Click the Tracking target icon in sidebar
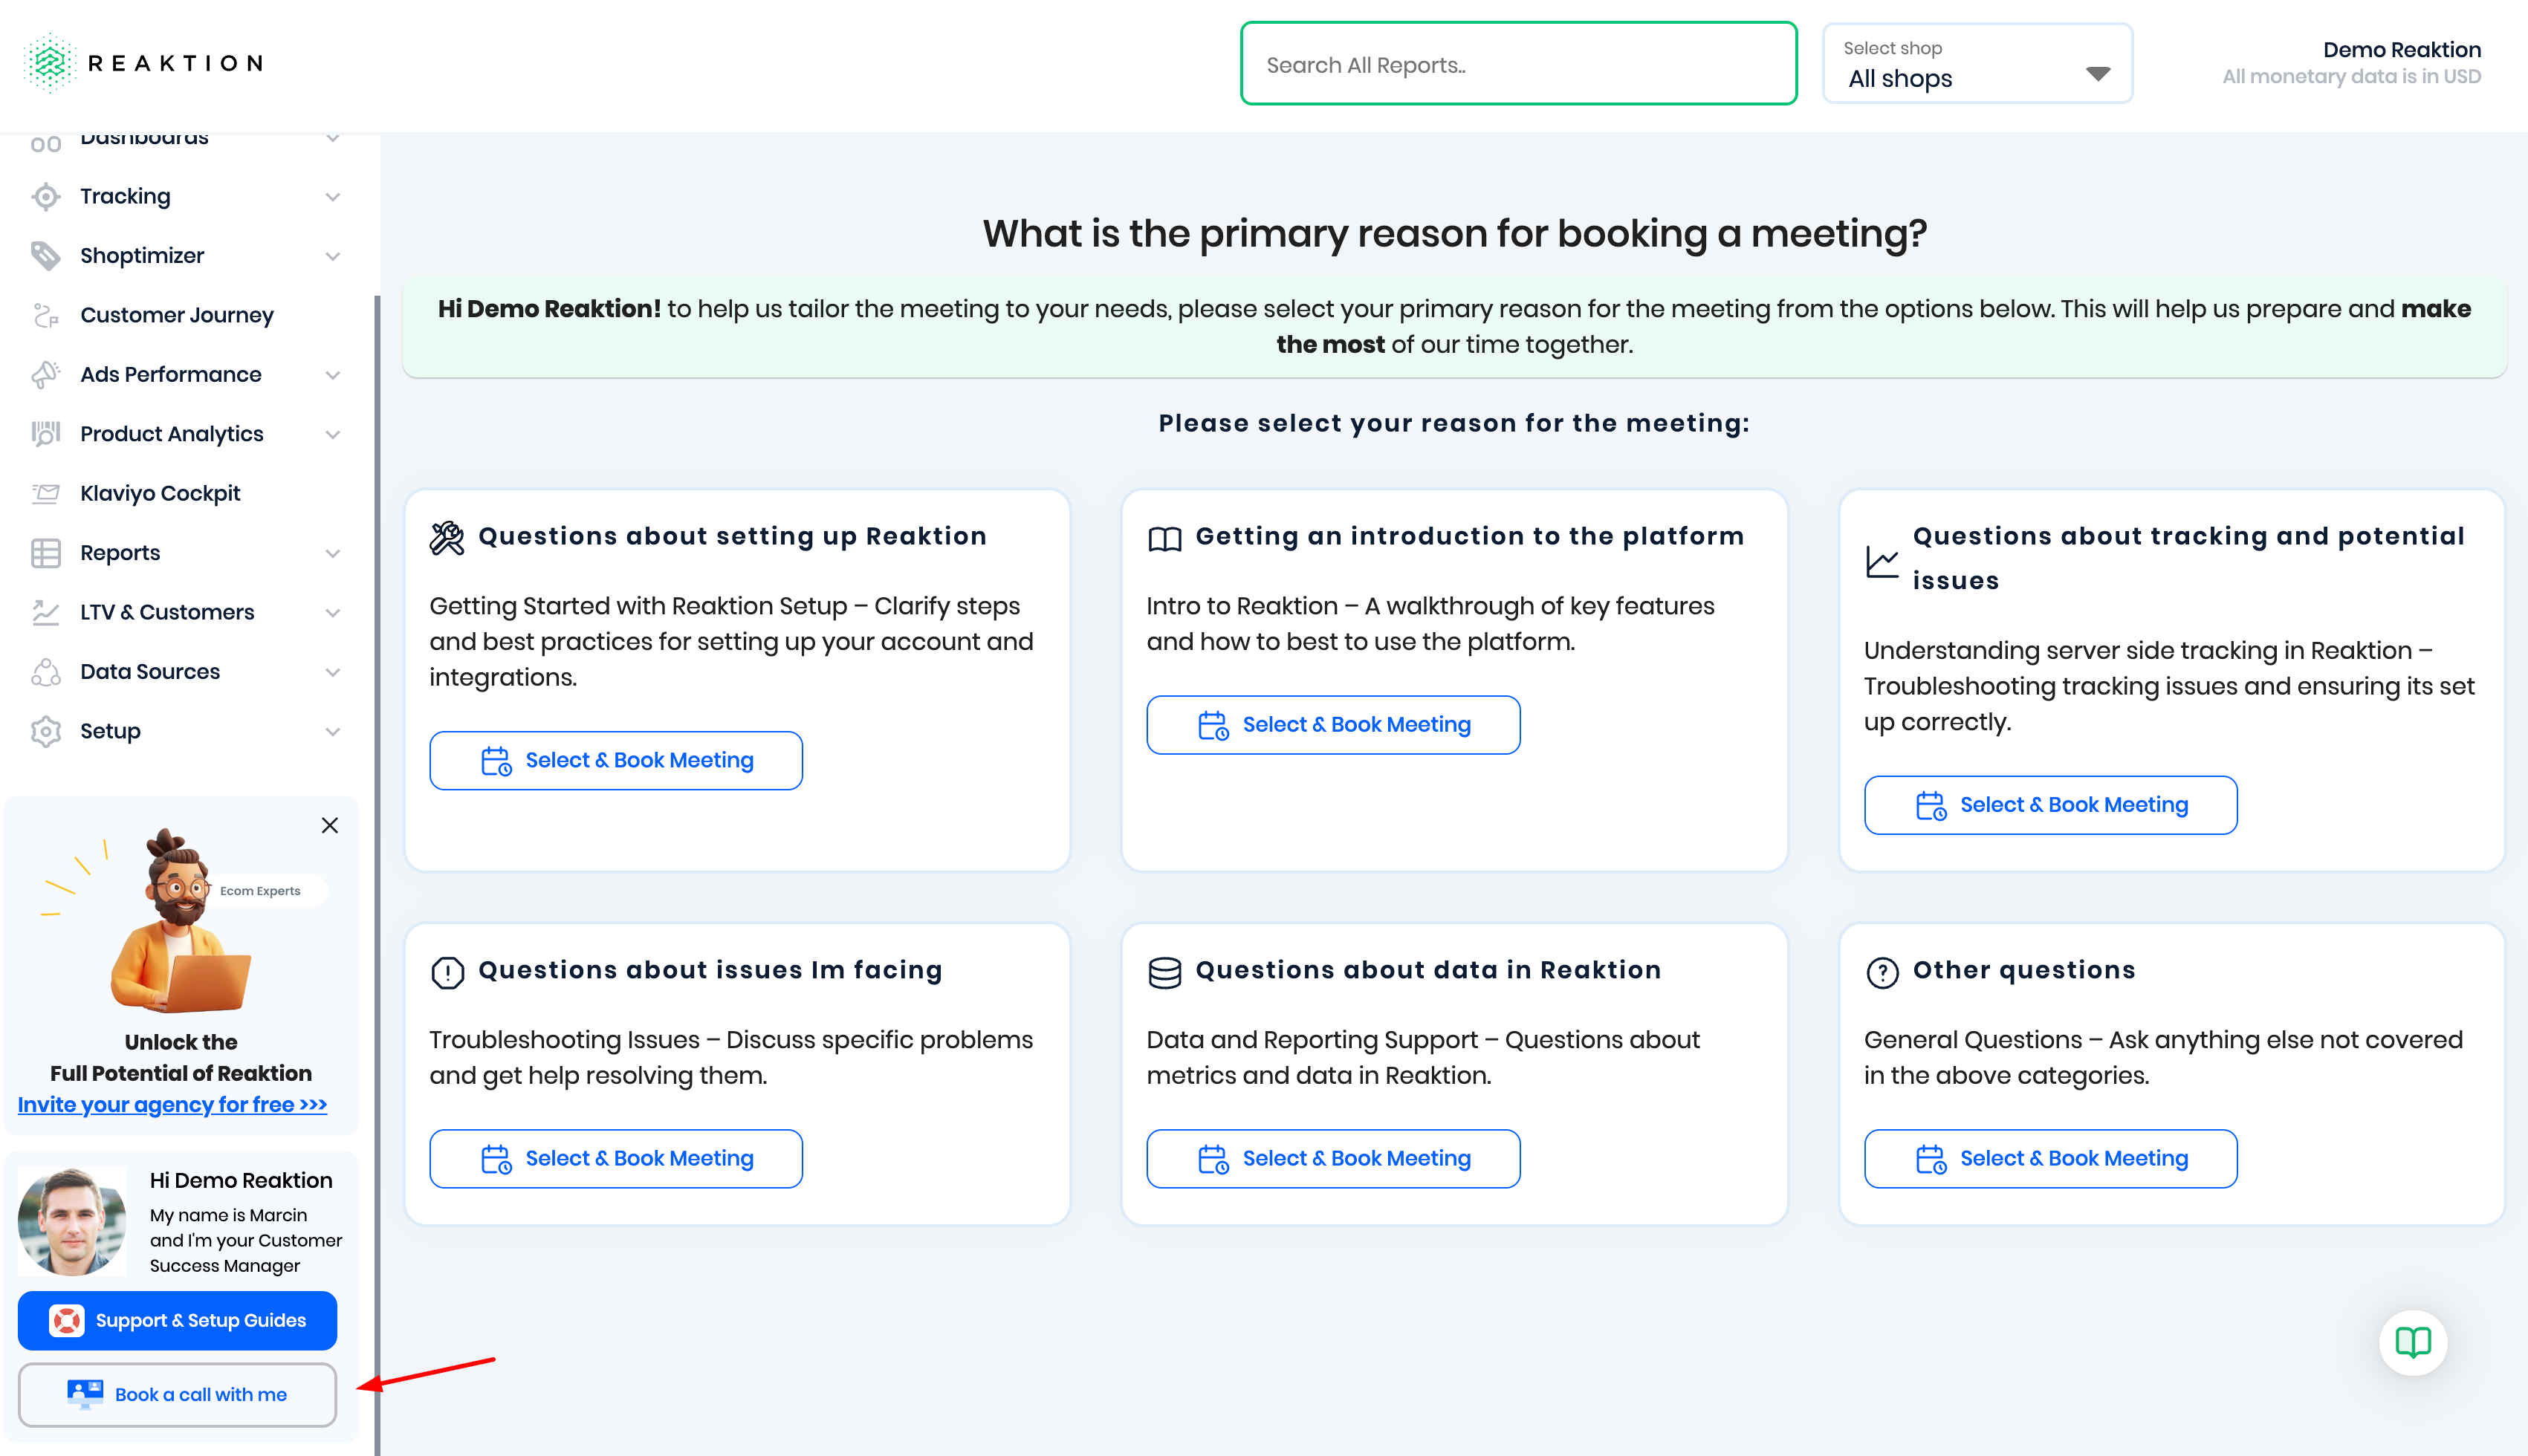The image size is (2528, 1456). coord(46,196)
